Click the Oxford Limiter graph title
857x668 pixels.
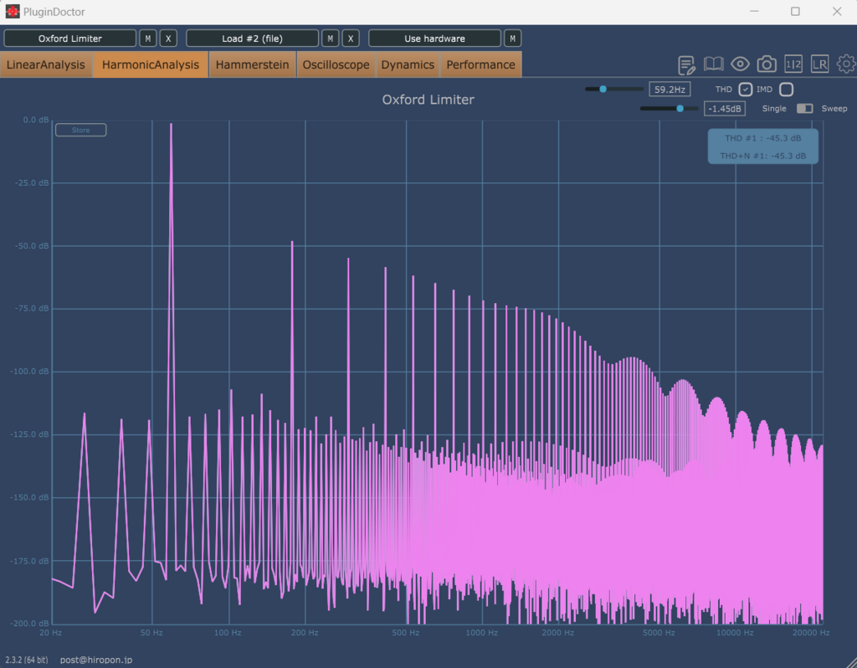click(428, 100)
